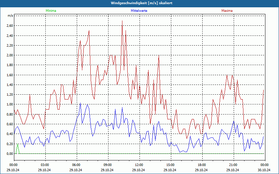This screenshot has height=174, width=279.
Task: Select the 0,20 y-axis value
Action: [10, 144]
